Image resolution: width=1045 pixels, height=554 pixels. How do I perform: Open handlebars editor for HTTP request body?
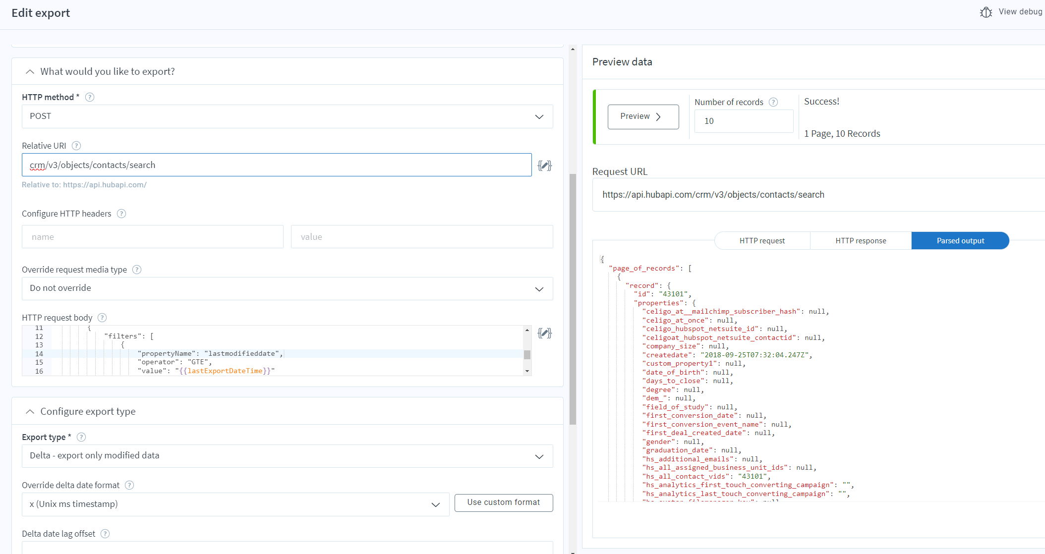pos(545,333)
